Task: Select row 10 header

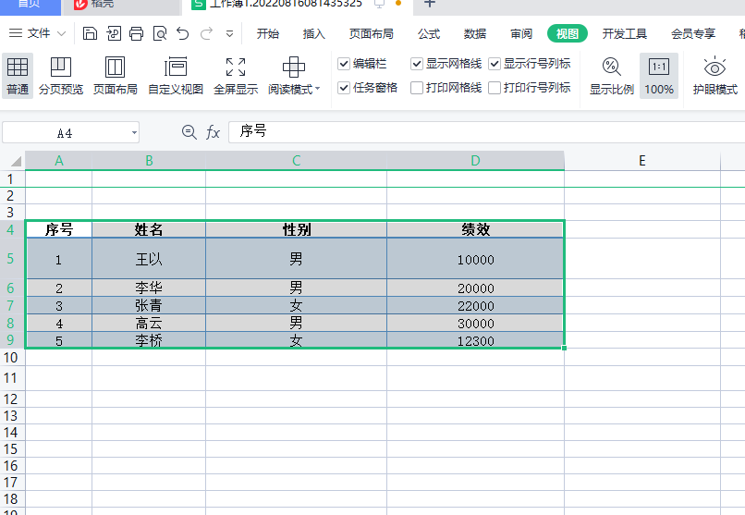Action: tap(10, 357)
